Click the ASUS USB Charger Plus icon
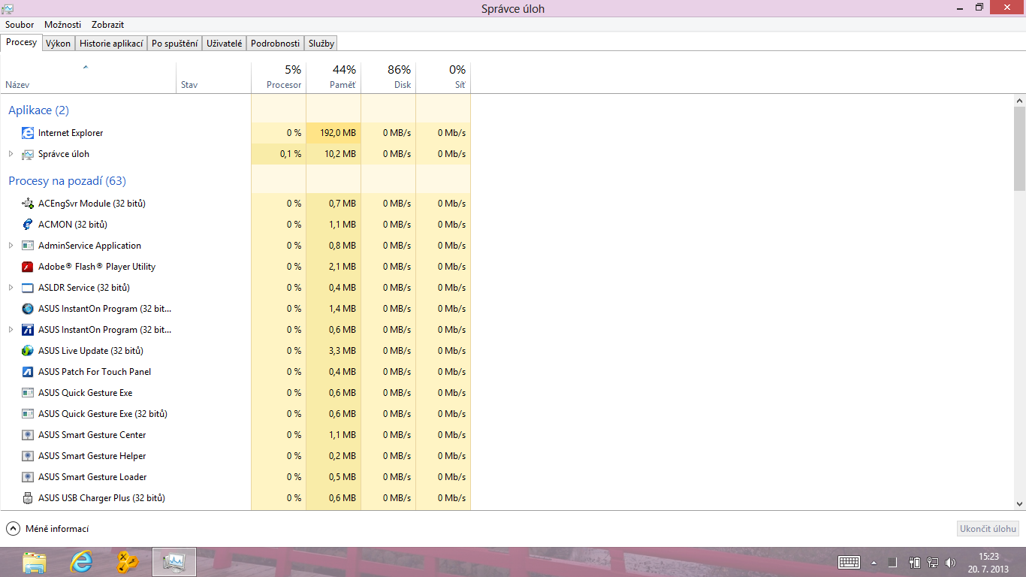 click(x=28, y=498)
